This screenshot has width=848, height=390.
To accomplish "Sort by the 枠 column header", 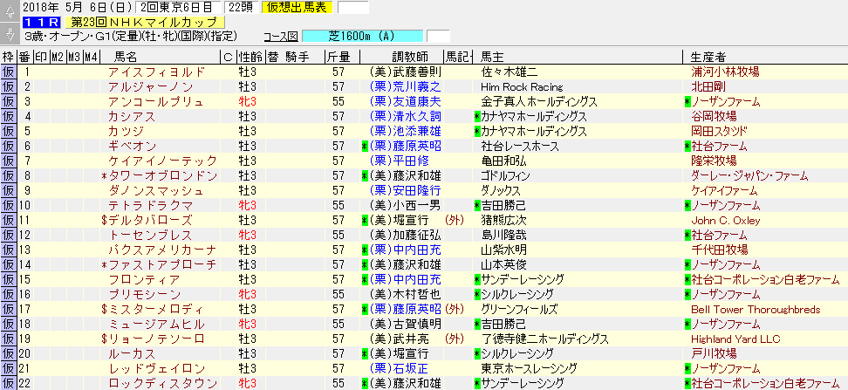I will [8, 57].
